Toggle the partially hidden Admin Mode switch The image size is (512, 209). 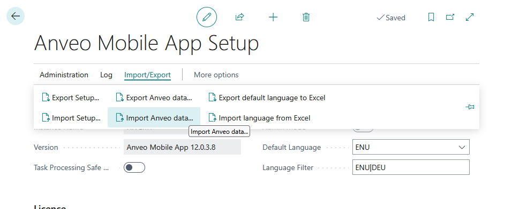363,130
